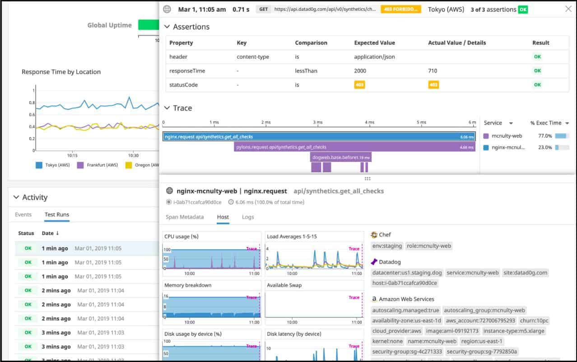Sort test runs by Date column
This screenshot has height=362, width=577.
[50, 233]
